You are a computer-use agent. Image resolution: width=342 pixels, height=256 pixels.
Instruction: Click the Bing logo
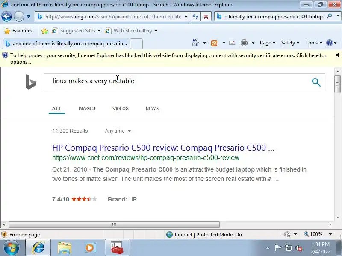tap(31, 82)
